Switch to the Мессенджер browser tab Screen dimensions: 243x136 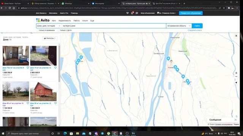(106, 3)
